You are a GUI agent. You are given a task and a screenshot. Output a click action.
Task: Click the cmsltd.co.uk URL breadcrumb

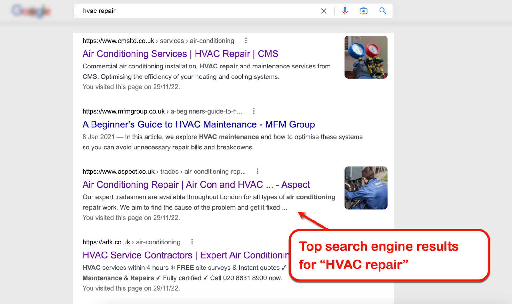point(158,41)
